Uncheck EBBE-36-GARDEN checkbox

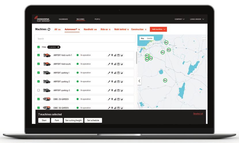pos(39,108)
